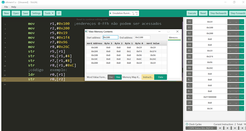246x131 pixels.
Task: Toggle the Data memory map key
Action: 161,77
